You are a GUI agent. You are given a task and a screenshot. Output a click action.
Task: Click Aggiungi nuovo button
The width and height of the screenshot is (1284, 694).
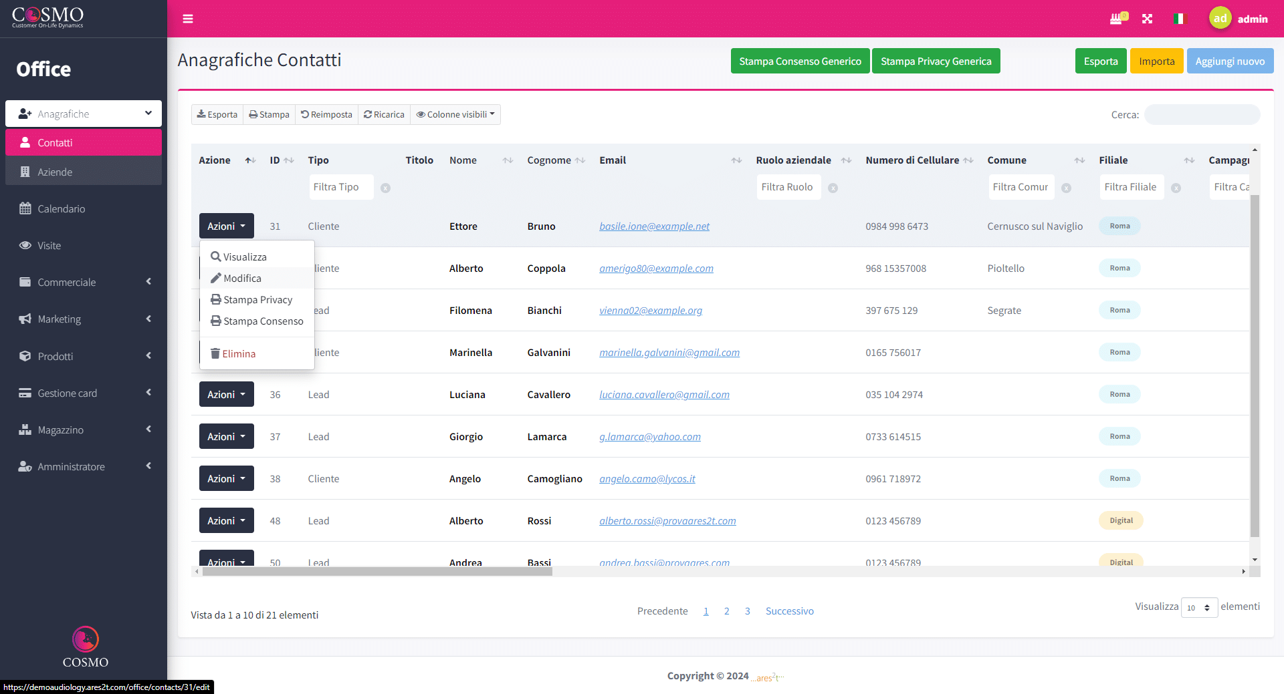1230,61
